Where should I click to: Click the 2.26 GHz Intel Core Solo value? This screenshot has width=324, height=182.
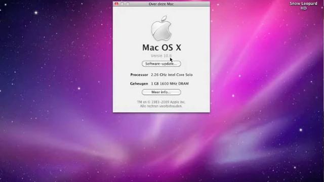point(172,75)
